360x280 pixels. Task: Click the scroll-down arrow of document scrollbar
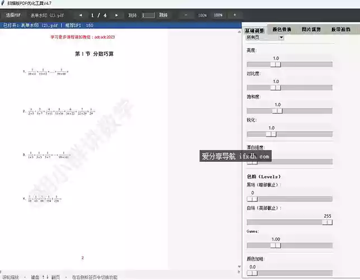point(239,267)
